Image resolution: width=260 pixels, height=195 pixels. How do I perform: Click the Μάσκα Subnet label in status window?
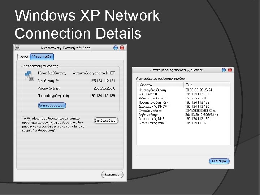(x=49, y=88)
